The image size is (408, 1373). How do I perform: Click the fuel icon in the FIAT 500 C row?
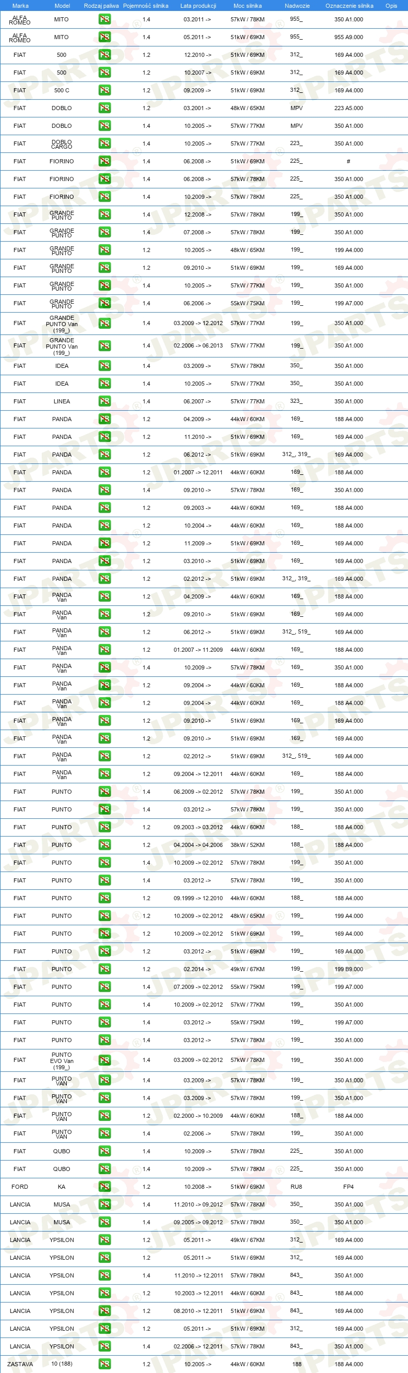104,90
